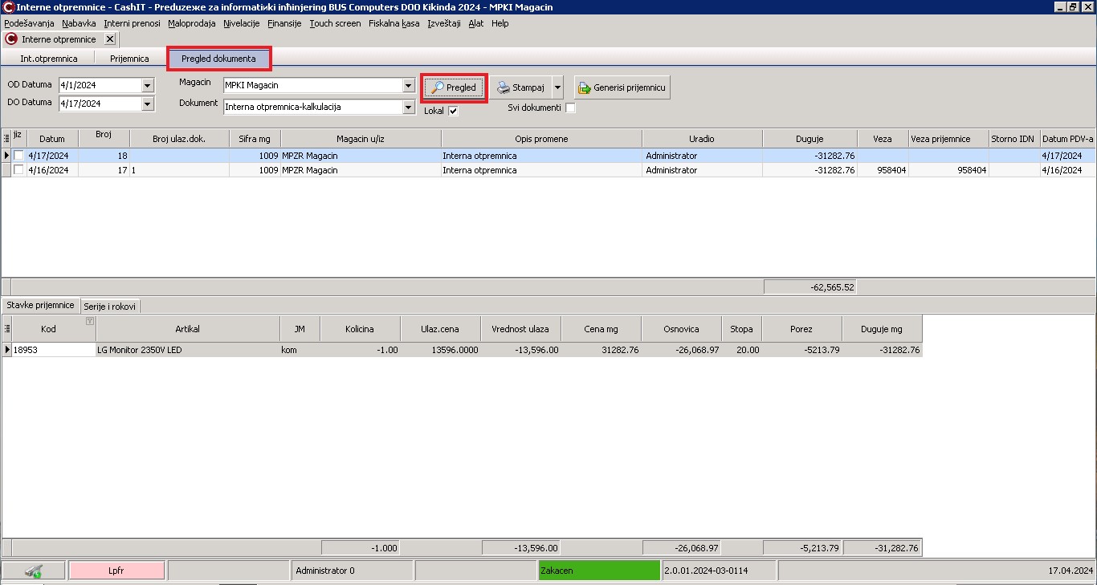Click the grid options icon in upper table header
The height and width of the screenshot is (585, 1097).
click(x=6, y=139)
